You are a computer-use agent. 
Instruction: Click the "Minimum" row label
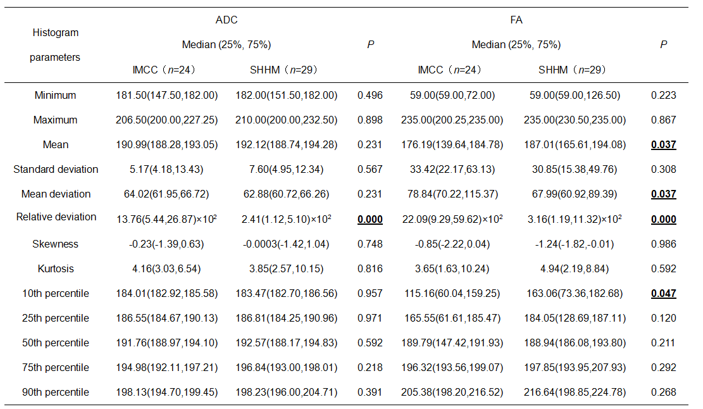(x=56, y=96)
